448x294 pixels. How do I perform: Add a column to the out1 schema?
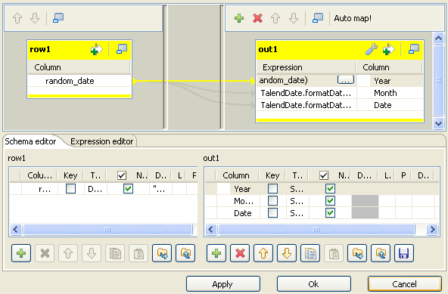tap(216, 253)
